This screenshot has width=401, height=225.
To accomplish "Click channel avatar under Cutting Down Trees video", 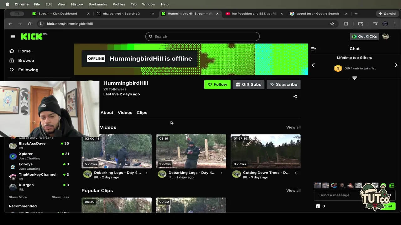I will pos(236,174).
